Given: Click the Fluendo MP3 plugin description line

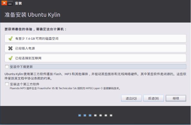Looking at the screenshot, I should pos(65,88).
